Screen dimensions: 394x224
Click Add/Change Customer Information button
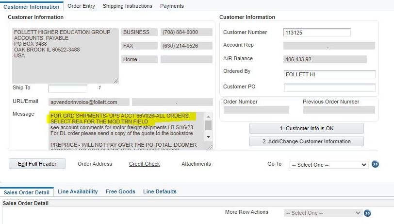(x=307, y=141)
